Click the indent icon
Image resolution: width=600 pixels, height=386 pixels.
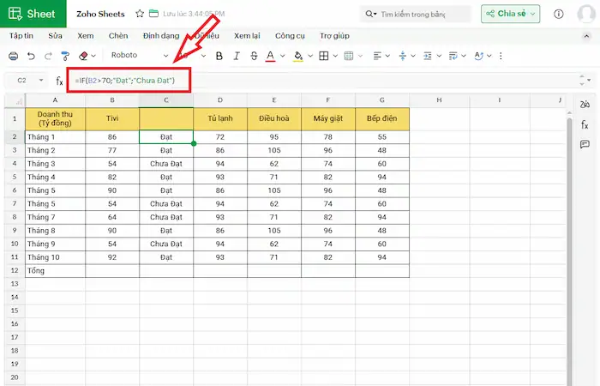pyautogui.click(x=428, y=56)
